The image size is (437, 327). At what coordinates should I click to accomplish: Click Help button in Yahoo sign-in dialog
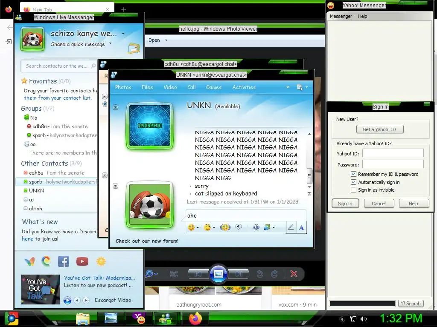click(414, 204)
